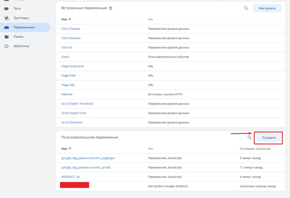Open the Triggers section icon
Viewport: 290px width, 198px height.
(x=7, y=18)
